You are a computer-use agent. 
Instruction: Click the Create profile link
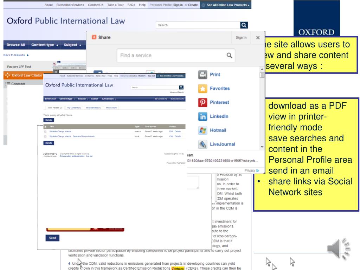193,5
